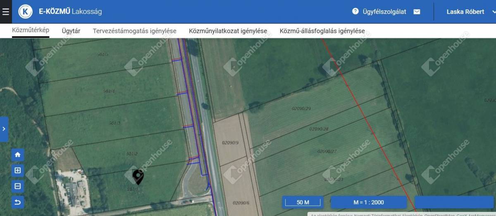This screenshot has height=216, width=496.
Task: Open Tervezéstámogatás igénylése tab
Action: 134,31
